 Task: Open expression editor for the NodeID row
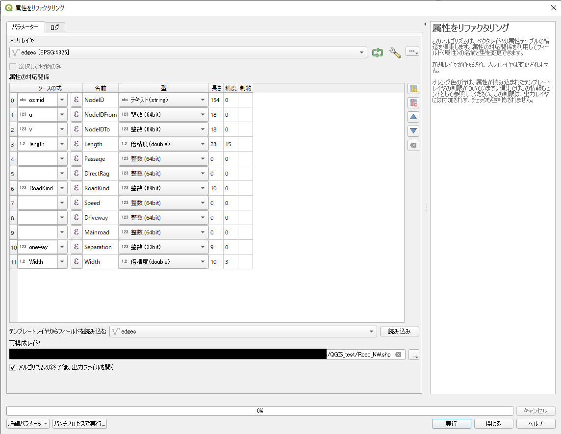pos(76,100)
